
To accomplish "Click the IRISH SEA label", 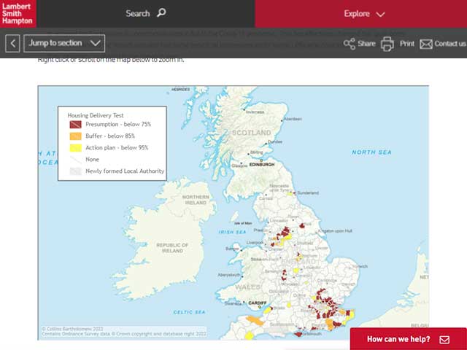I will [x=232, y=232].
